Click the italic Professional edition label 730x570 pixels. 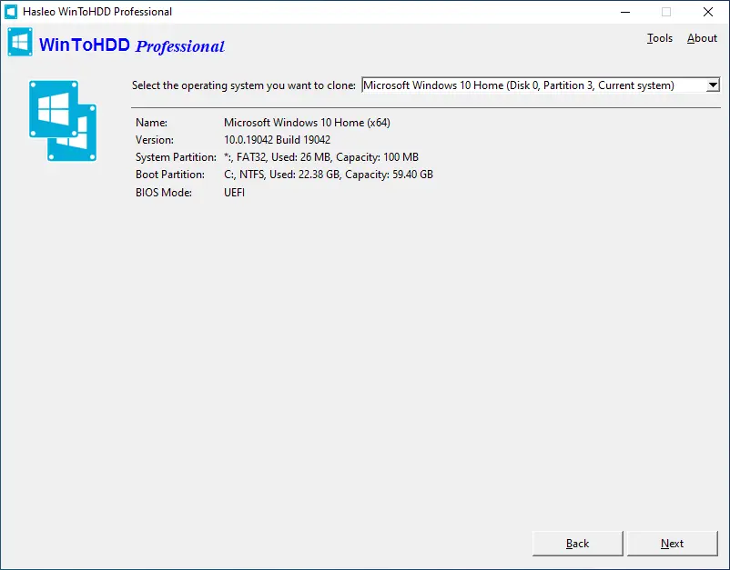[x=180, y=46]
